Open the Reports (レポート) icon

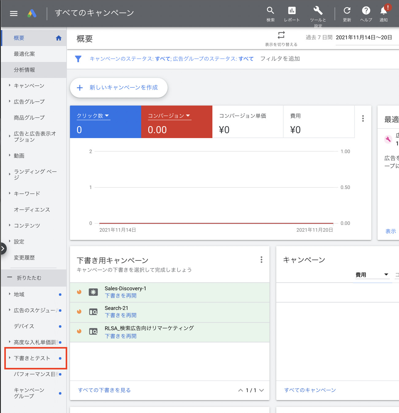pyautogui.click(x=292, y=11)
